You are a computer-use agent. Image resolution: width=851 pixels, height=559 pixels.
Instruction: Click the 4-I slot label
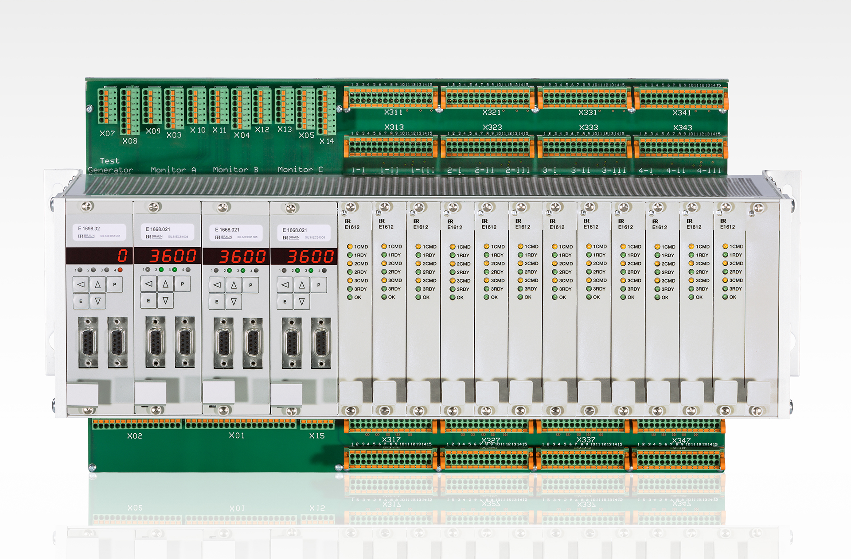click(645, 171)
